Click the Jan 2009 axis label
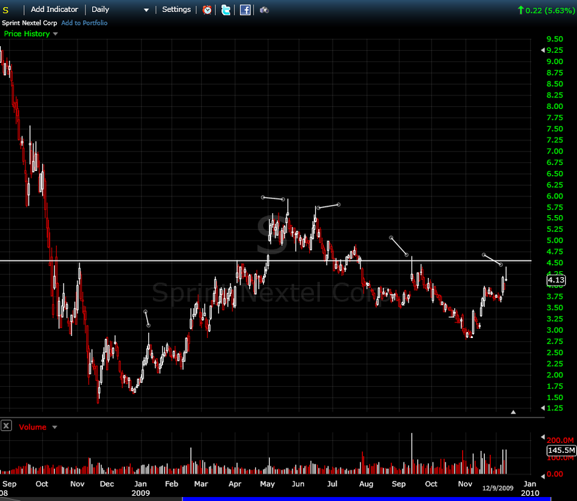This screenshot has width=577, height=501. pos(140,488)
